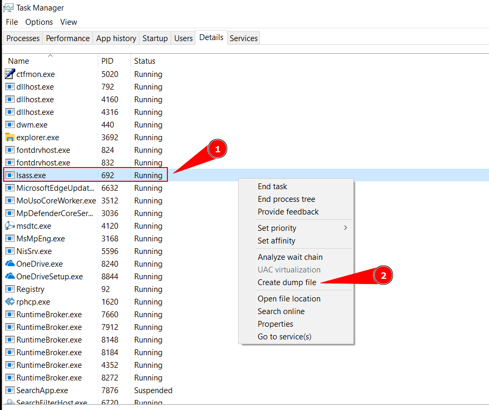Click the lsass.exe process icon
The height and width of the screenshot is (410, 489).
10,175
